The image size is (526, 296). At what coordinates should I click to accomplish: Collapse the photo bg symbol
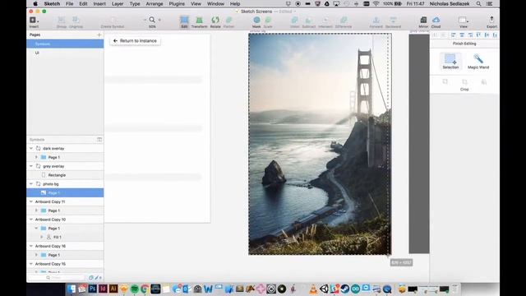(31, 184)
